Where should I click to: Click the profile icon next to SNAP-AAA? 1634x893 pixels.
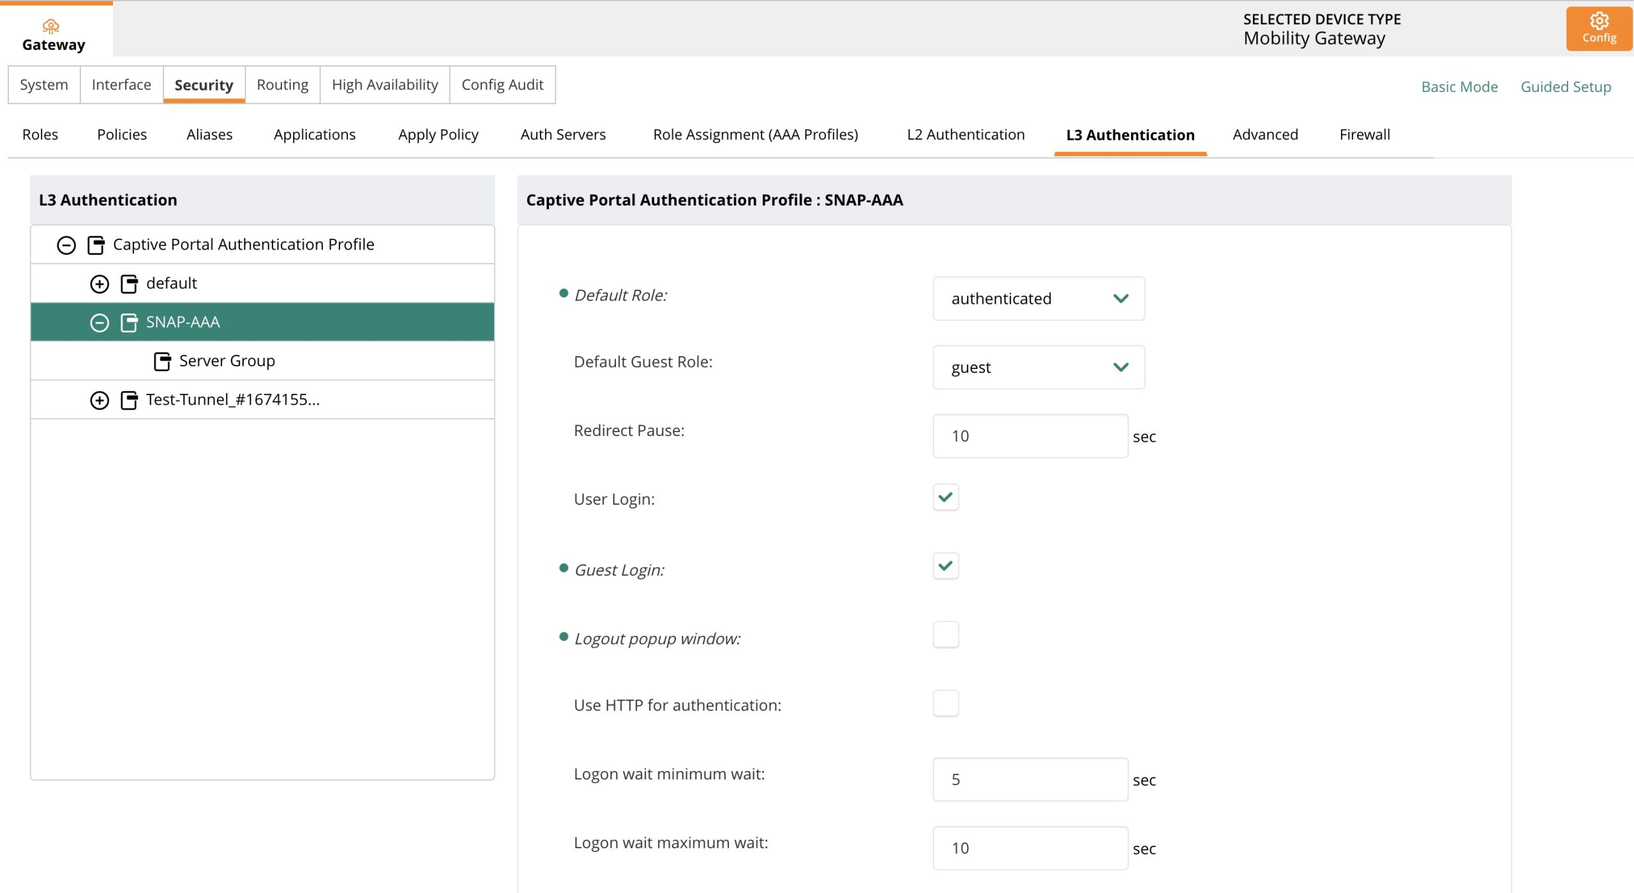coord(129,323)
